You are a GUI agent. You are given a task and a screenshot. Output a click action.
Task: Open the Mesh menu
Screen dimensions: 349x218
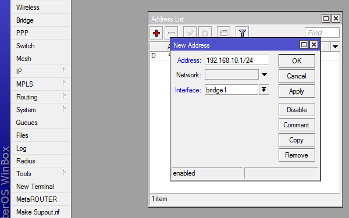coord(41,59)
